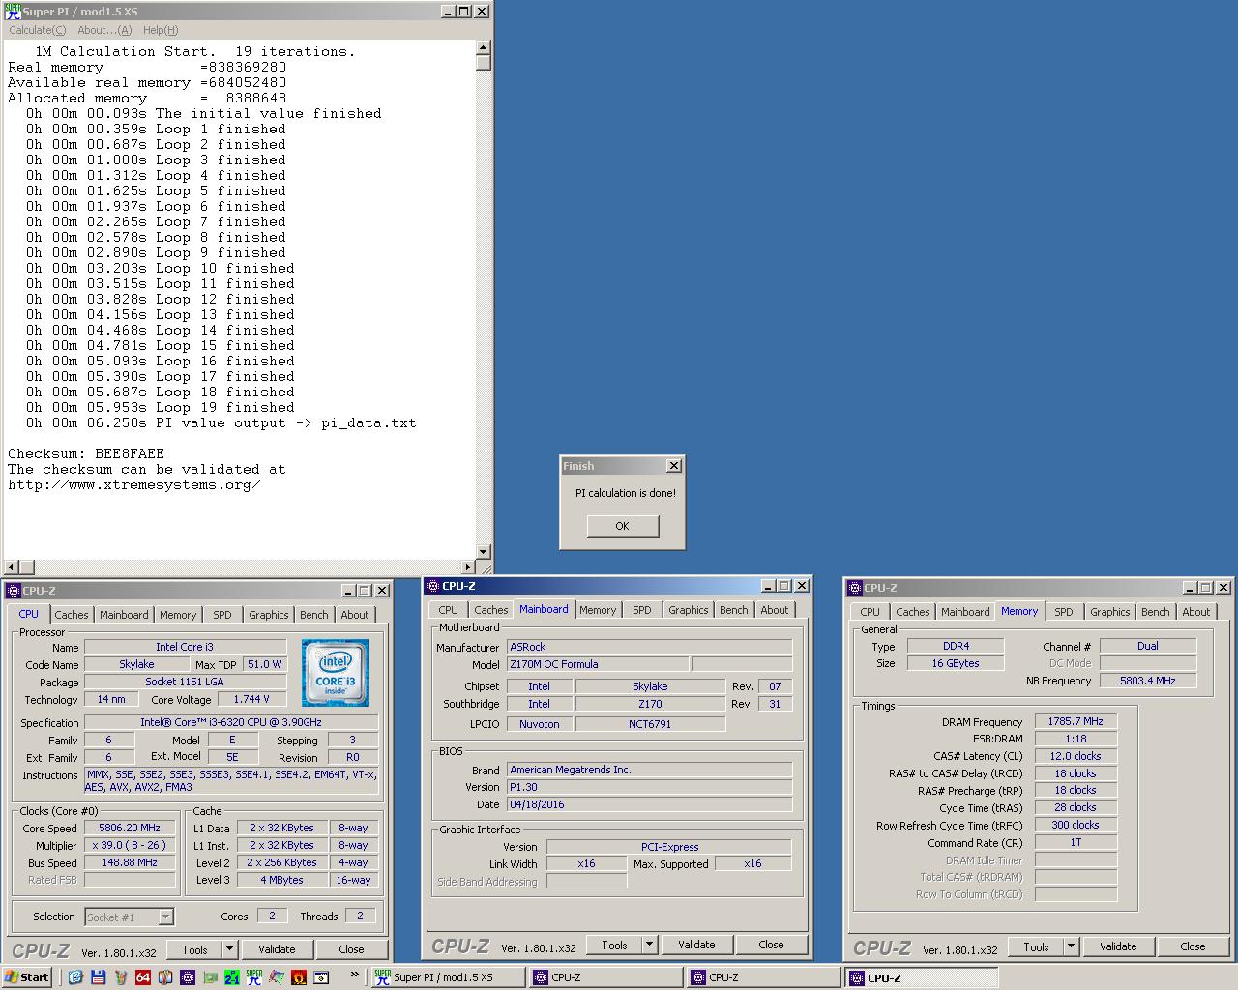1238x990 pixels.
Task: Open Caches tab in left CPU-Z window
Action: coord(72,615)
